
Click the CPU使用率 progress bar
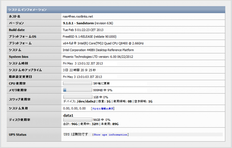[x=77, y=83]
